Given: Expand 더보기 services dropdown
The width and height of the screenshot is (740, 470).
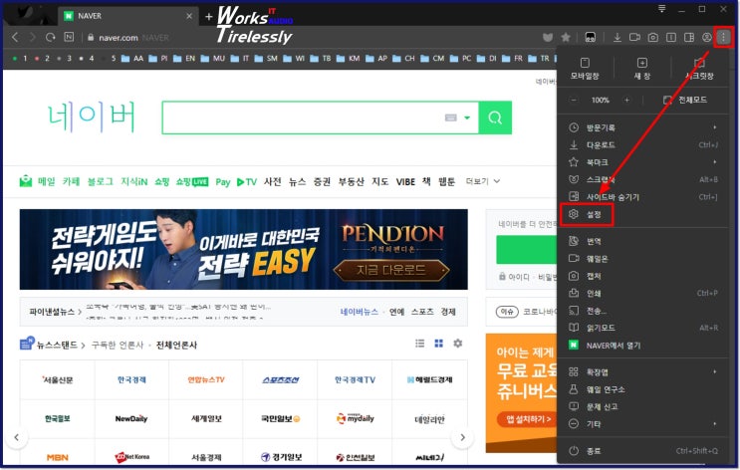Looking at the screenshot, I should click(x=483, y=181).
